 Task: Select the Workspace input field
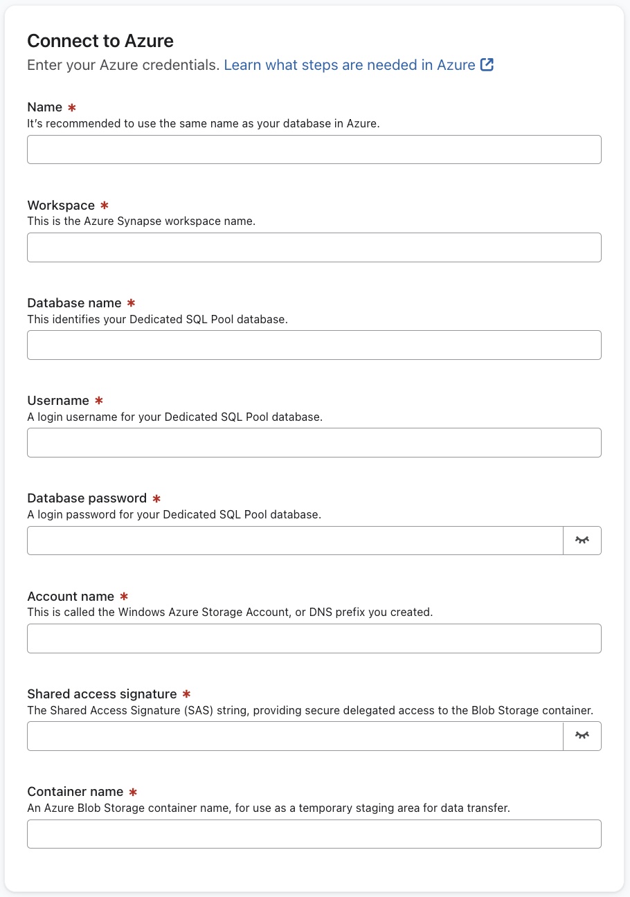click(314, 247)
